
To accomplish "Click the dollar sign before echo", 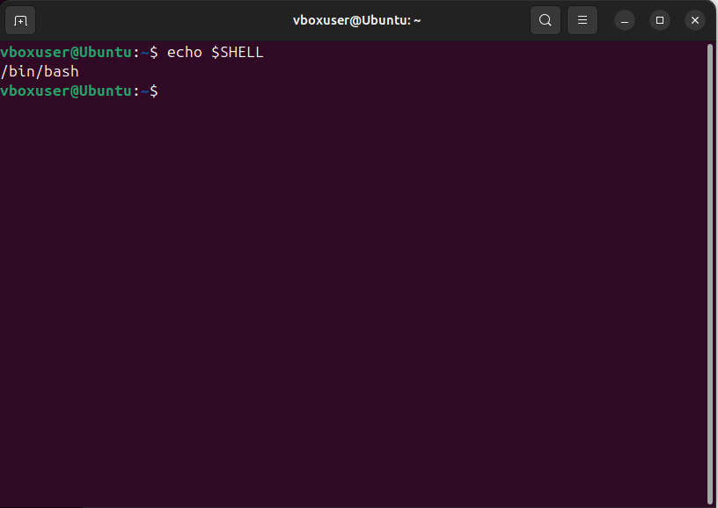I will 154,53.
